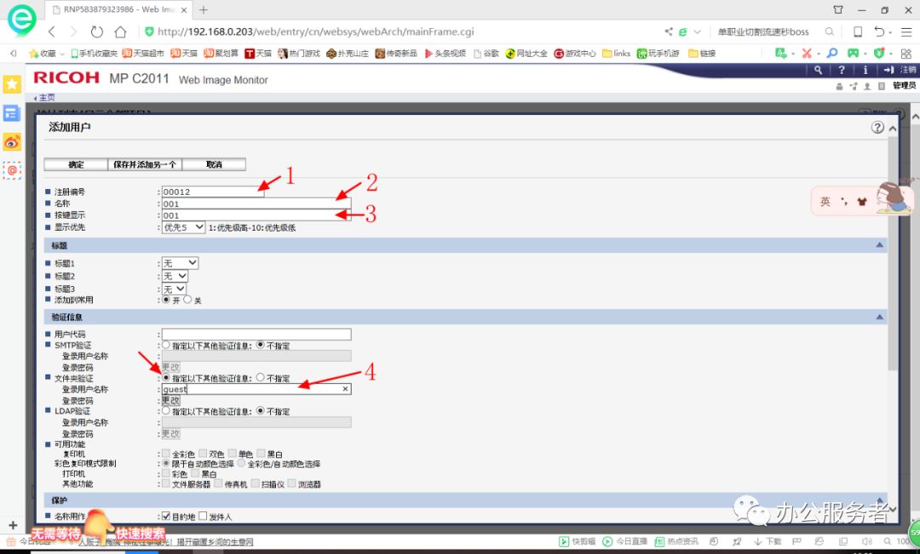Select the RNP583879323986 browser tab
Image resolution: width=920 pixels, height=554 pixels.
click(118, 10)
